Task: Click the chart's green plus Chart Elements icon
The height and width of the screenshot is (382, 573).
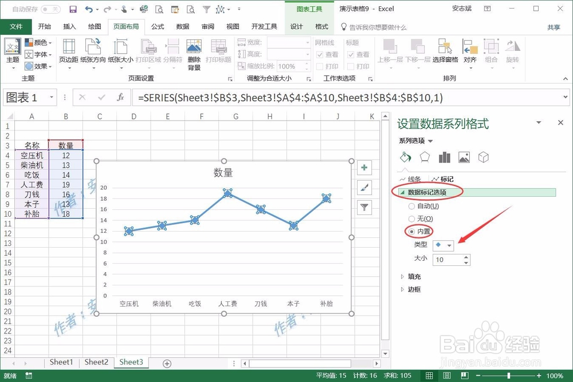Action: click(364, 168)
